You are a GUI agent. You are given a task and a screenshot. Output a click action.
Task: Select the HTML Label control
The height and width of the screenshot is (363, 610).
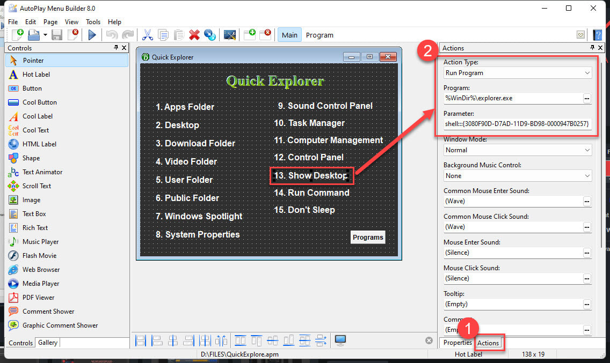tap(67, 144)
